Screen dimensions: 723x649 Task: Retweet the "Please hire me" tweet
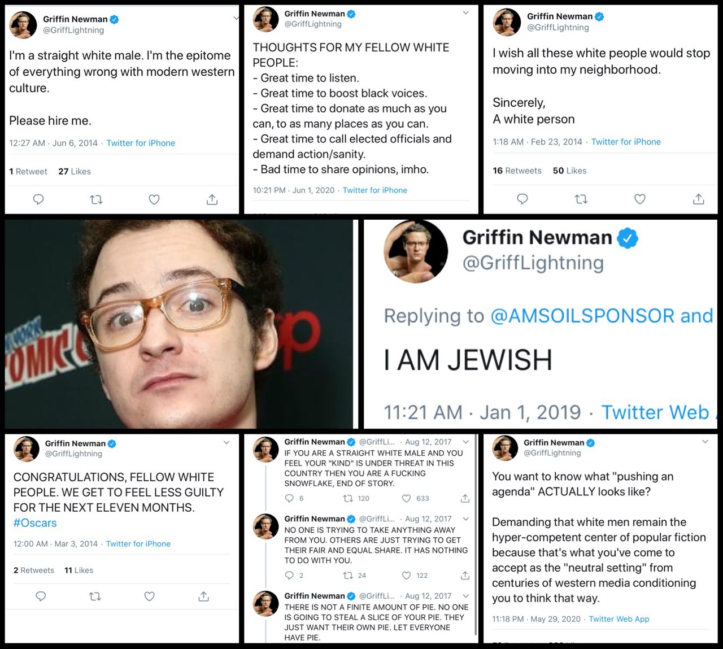96,199
